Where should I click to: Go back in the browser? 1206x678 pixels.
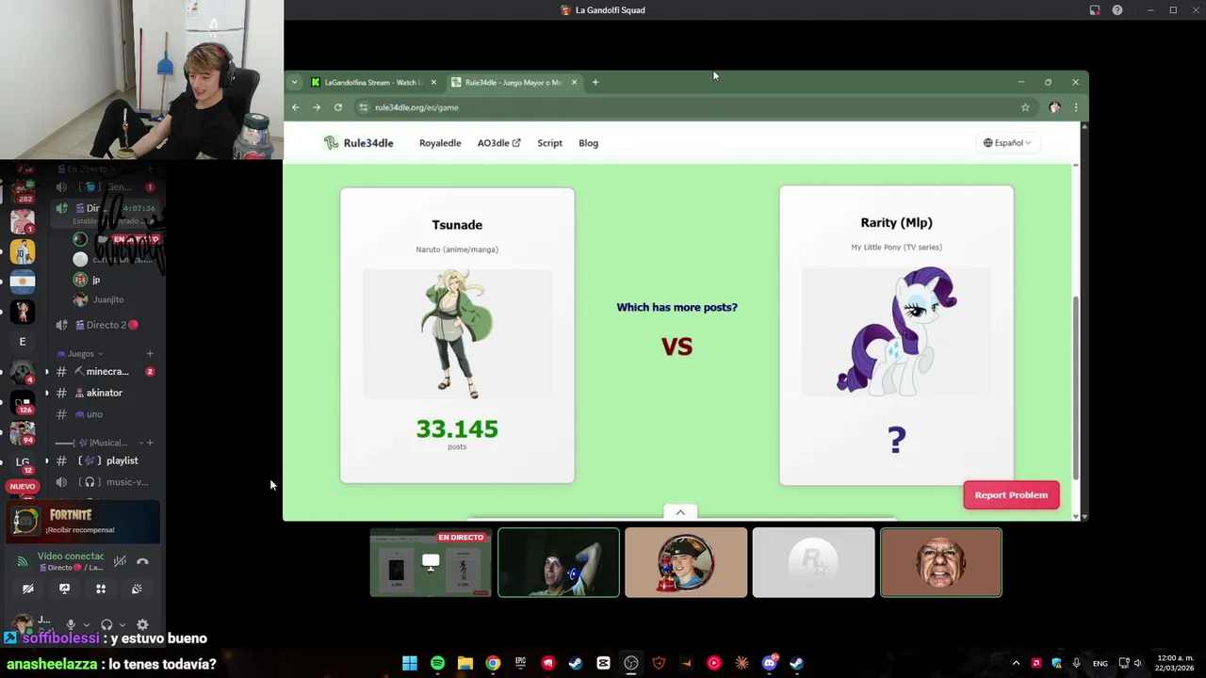click(296, 107)
